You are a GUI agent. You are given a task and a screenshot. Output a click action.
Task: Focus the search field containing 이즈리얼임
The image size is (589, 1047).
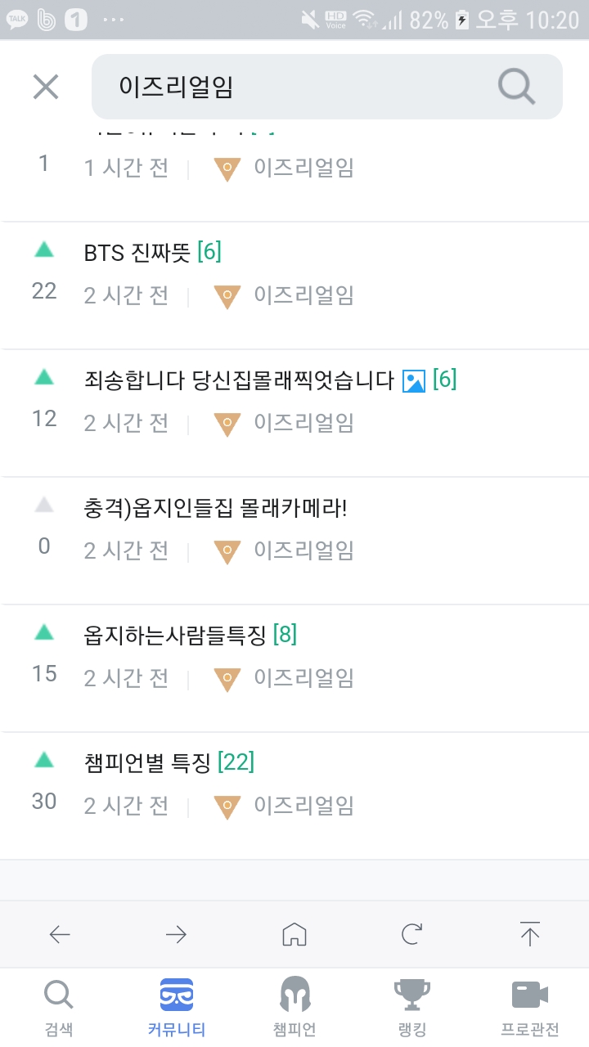(327, 87)
